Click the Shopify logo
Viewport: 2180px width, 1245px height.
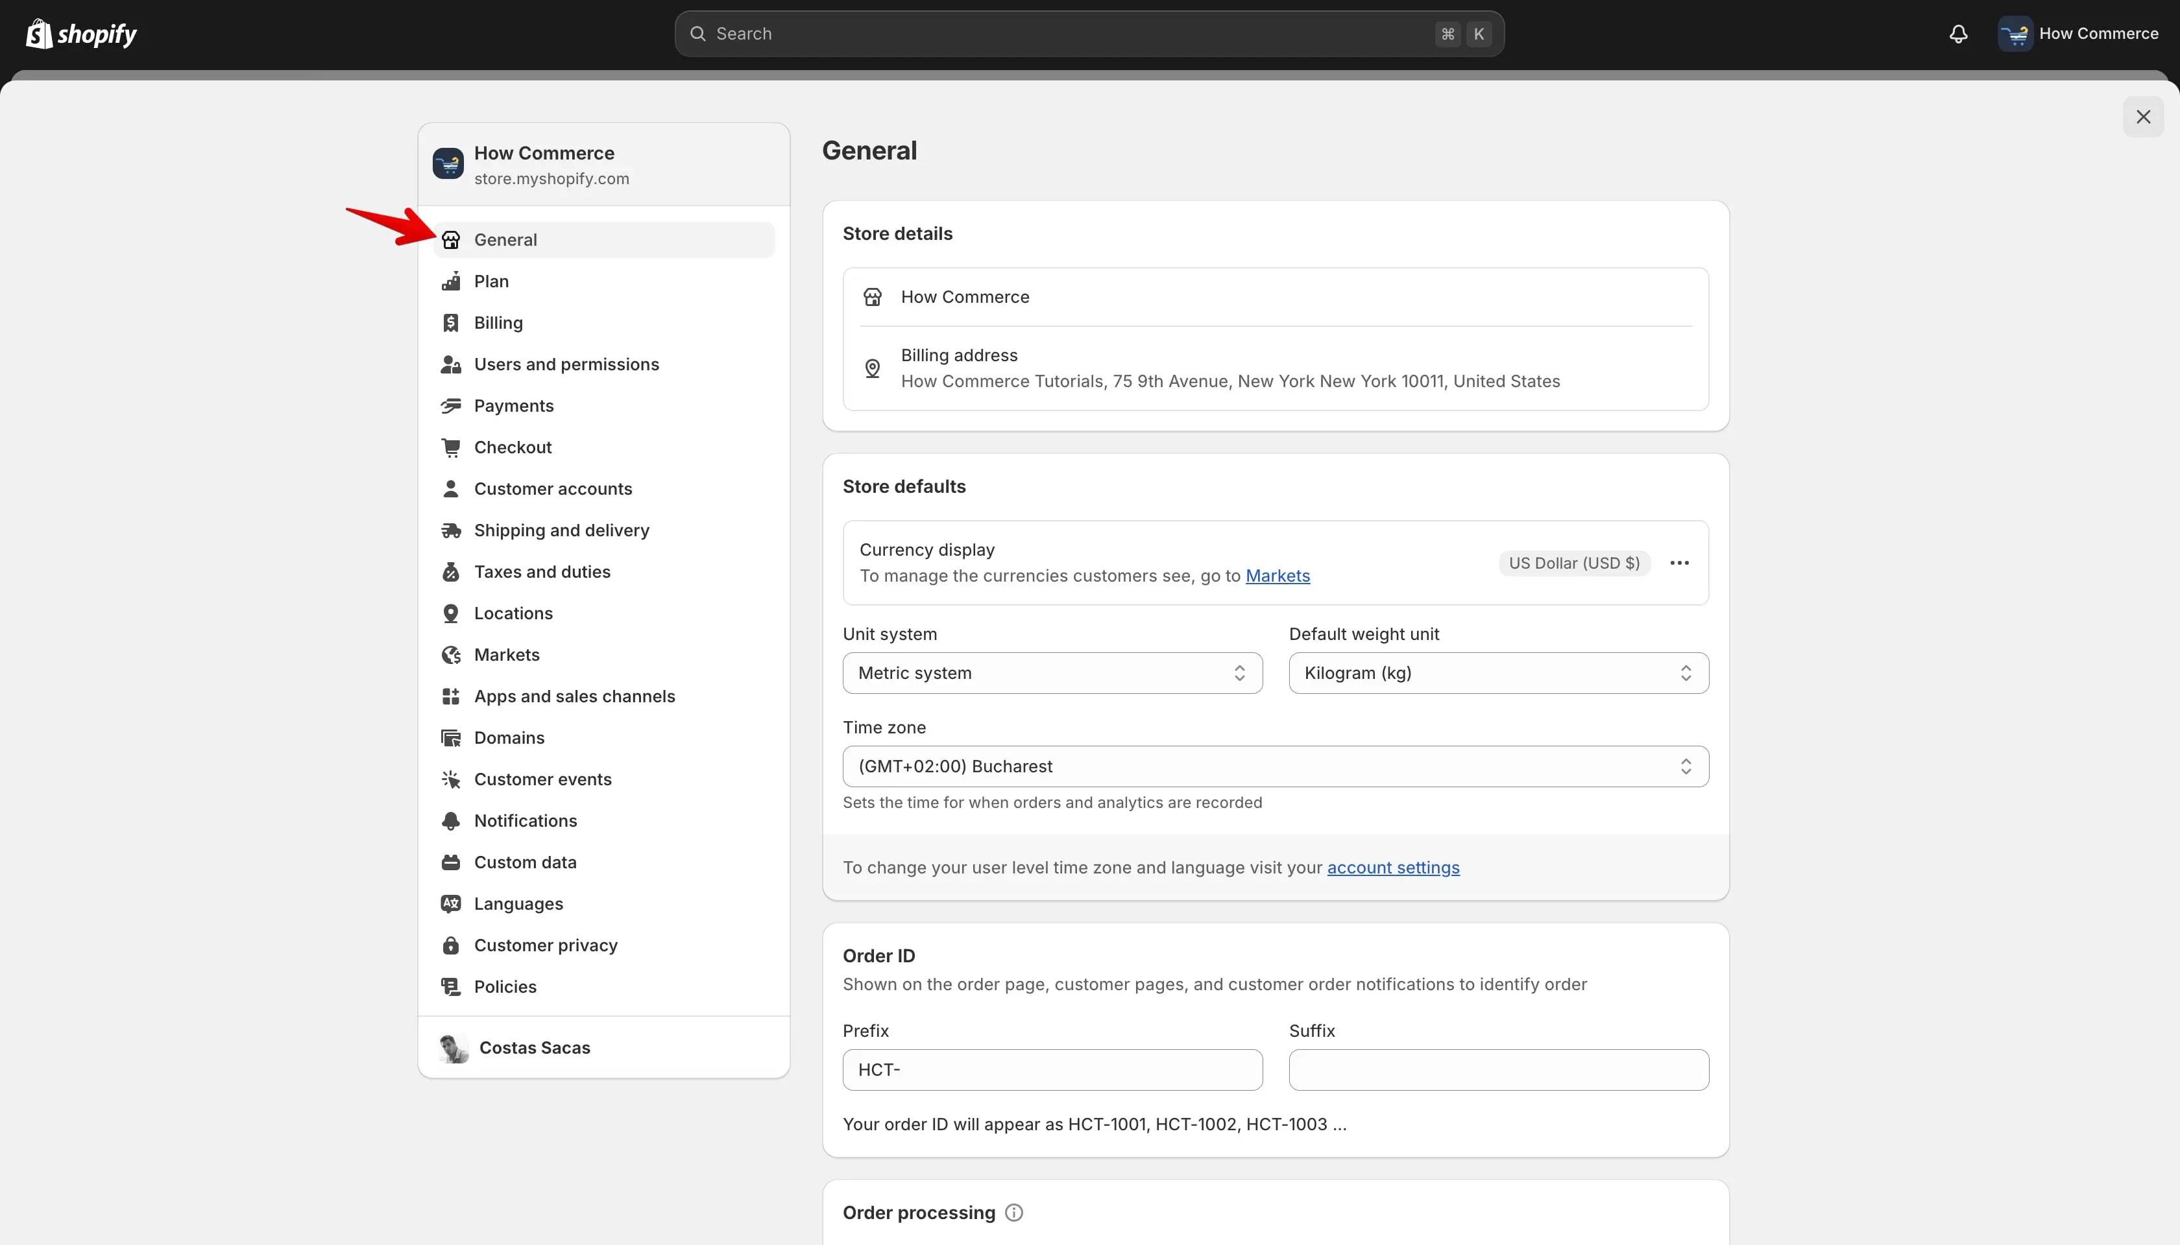pos(81,34)
